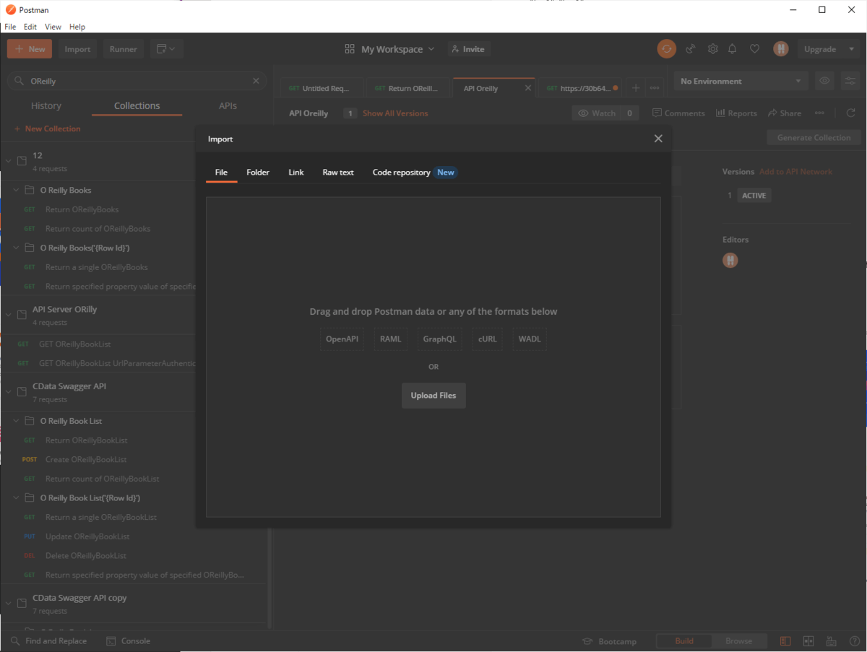Collapse the CData Swagger API collection
This screenshot has width=867, height=652.
click(9, 391)
